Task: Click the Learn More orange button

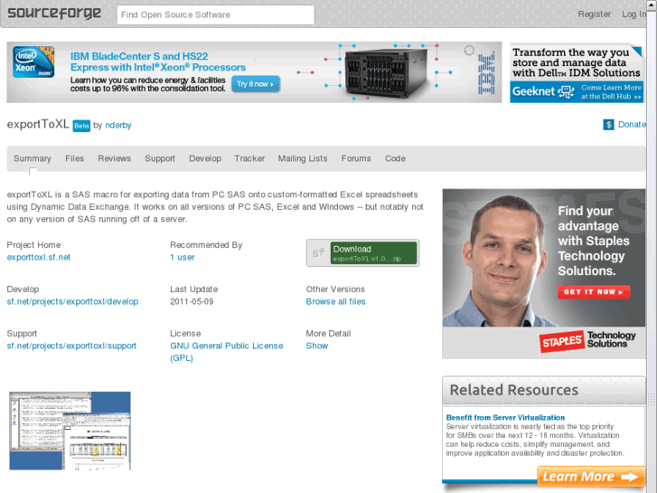Action: coord(591,477)
